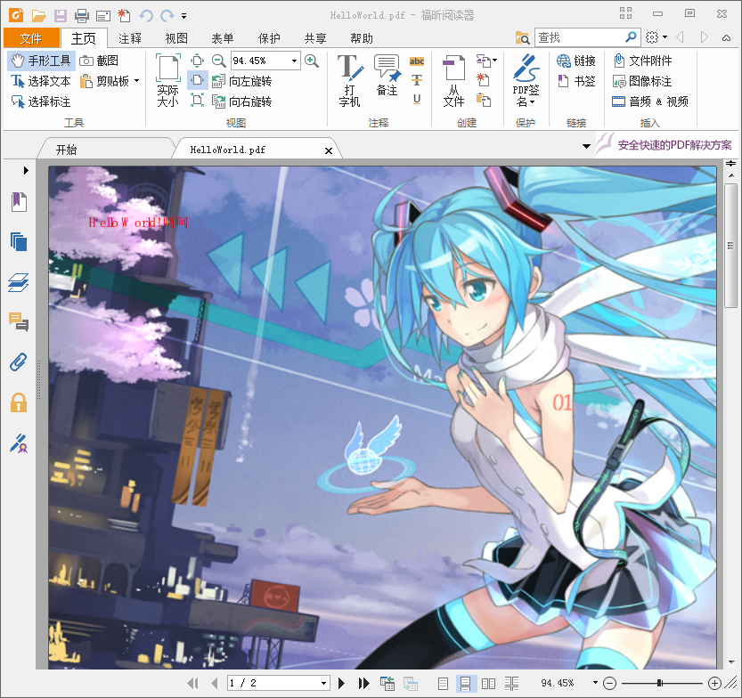Image resolution: width=742 pixels, height=698 pixels.
Task: Close the HelloWorld.pdf tab
Action: (329, 150)
